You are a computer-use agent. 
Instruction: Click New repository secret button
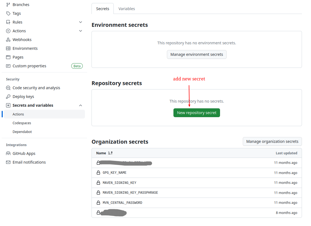(196, 113)
